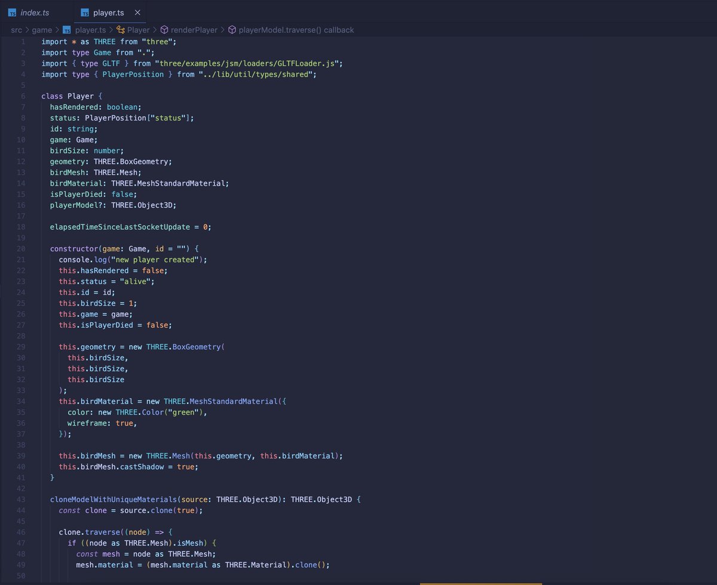Click the "wireframe: true," line
This screenshot has width=717, height=585.
102,423
